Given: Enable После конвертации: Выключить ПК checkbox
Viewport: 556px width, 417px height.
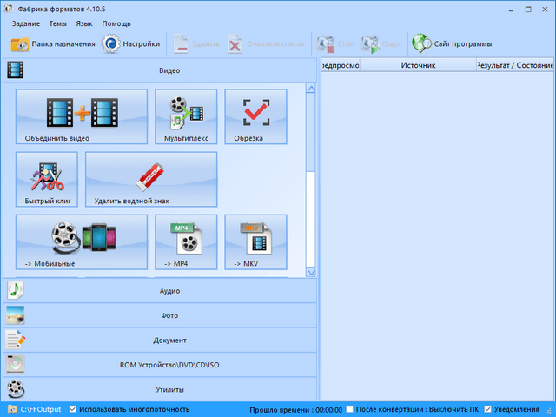Looking at the screenshot, I should pyautogui.click(x=350, y=408).
